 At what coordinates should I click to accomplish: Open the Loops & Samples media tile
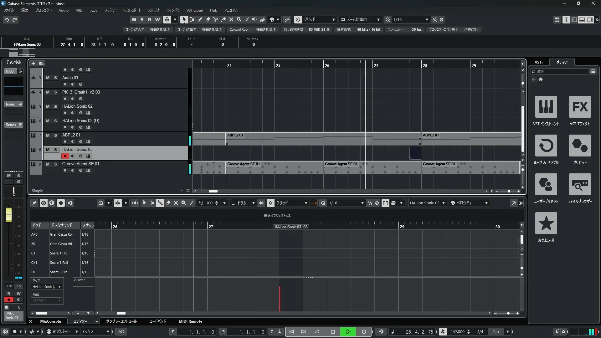[546, 146]
